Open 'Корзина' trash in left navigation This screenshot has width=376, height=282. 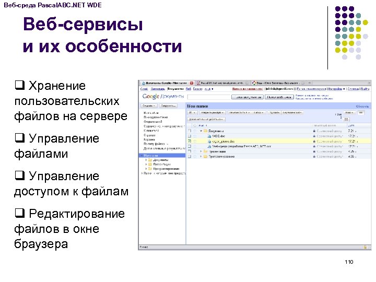pos(149,139)
